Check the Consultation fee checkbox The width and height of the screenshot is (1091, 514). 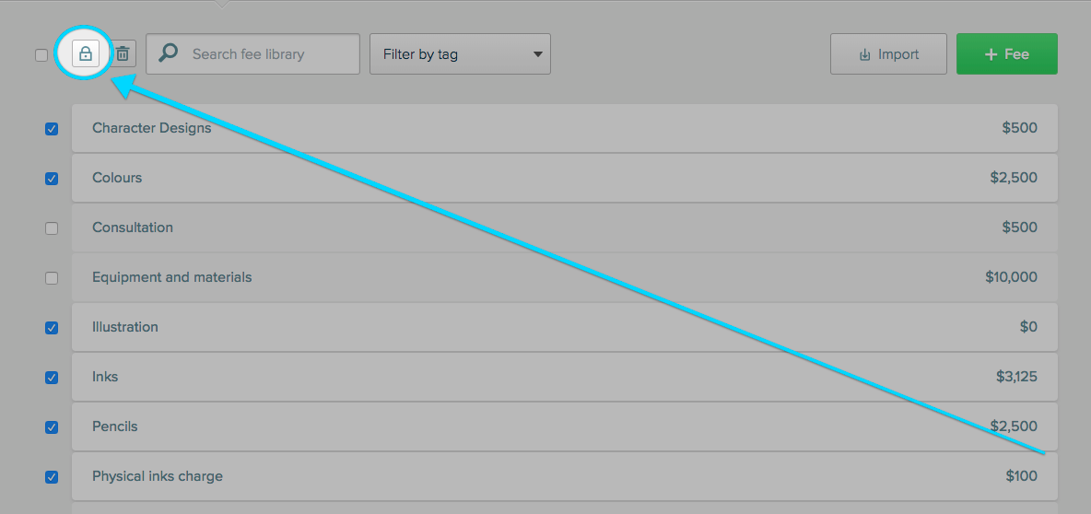tap(52, 228)
